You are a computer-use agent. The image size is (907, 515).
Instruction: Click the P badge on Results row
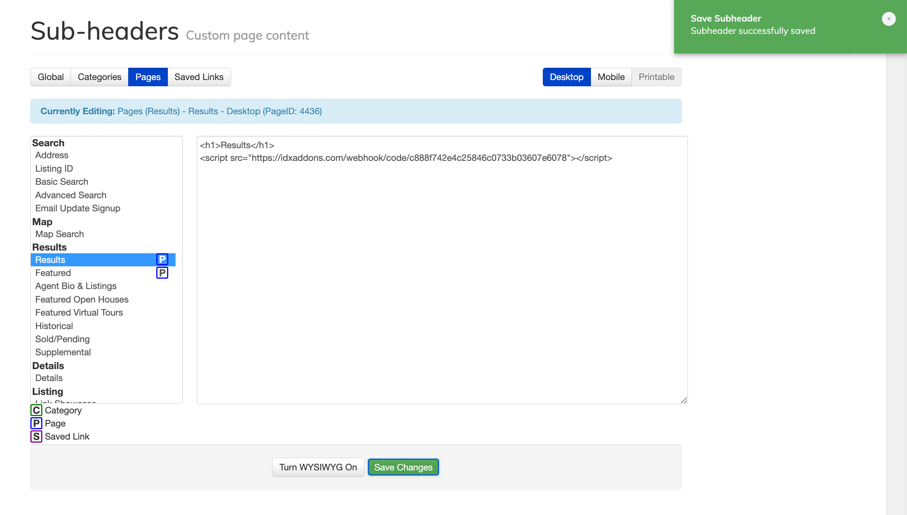tap(162, 259)
